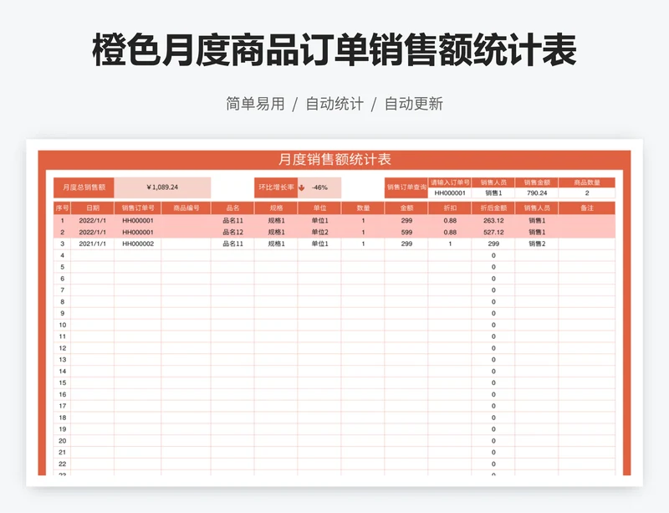669x513 pixels.
Task: Click the red down-arrow growth indicator icon
Action: pyautogui.click(x=302, y=187)
